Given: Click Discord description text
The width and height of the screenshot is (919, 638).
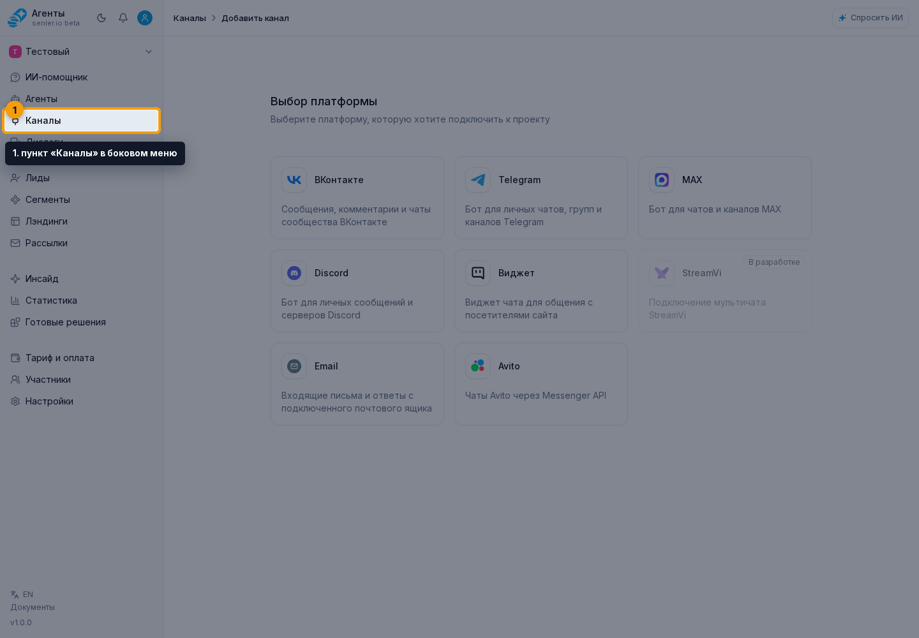Looking at the screenshot, I should point(347,309).
